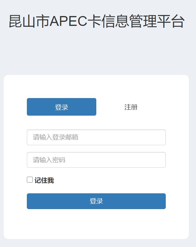Image resolution: width=196 pixels, height=247 pixels.
Task: Switch to the 登录 tab
Action: coord(61,107)
